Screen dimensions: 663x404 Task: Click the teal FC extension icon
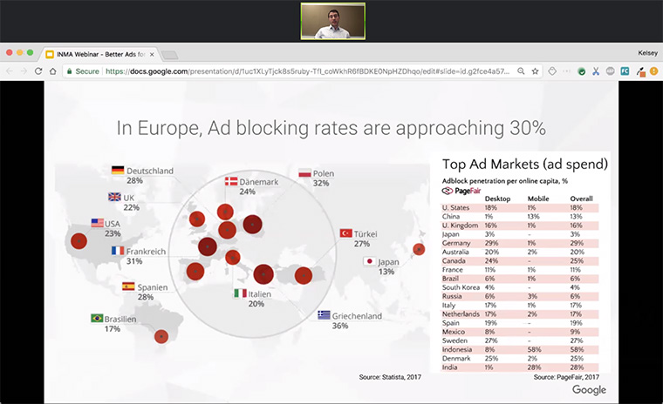[625, 71]
